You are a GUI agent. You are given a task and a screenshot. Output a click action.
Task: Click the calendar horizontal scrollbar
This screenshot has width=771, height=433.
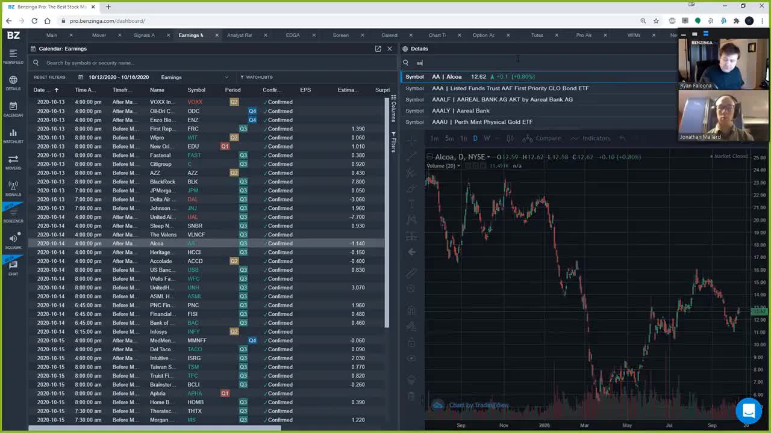pos(155,428)
